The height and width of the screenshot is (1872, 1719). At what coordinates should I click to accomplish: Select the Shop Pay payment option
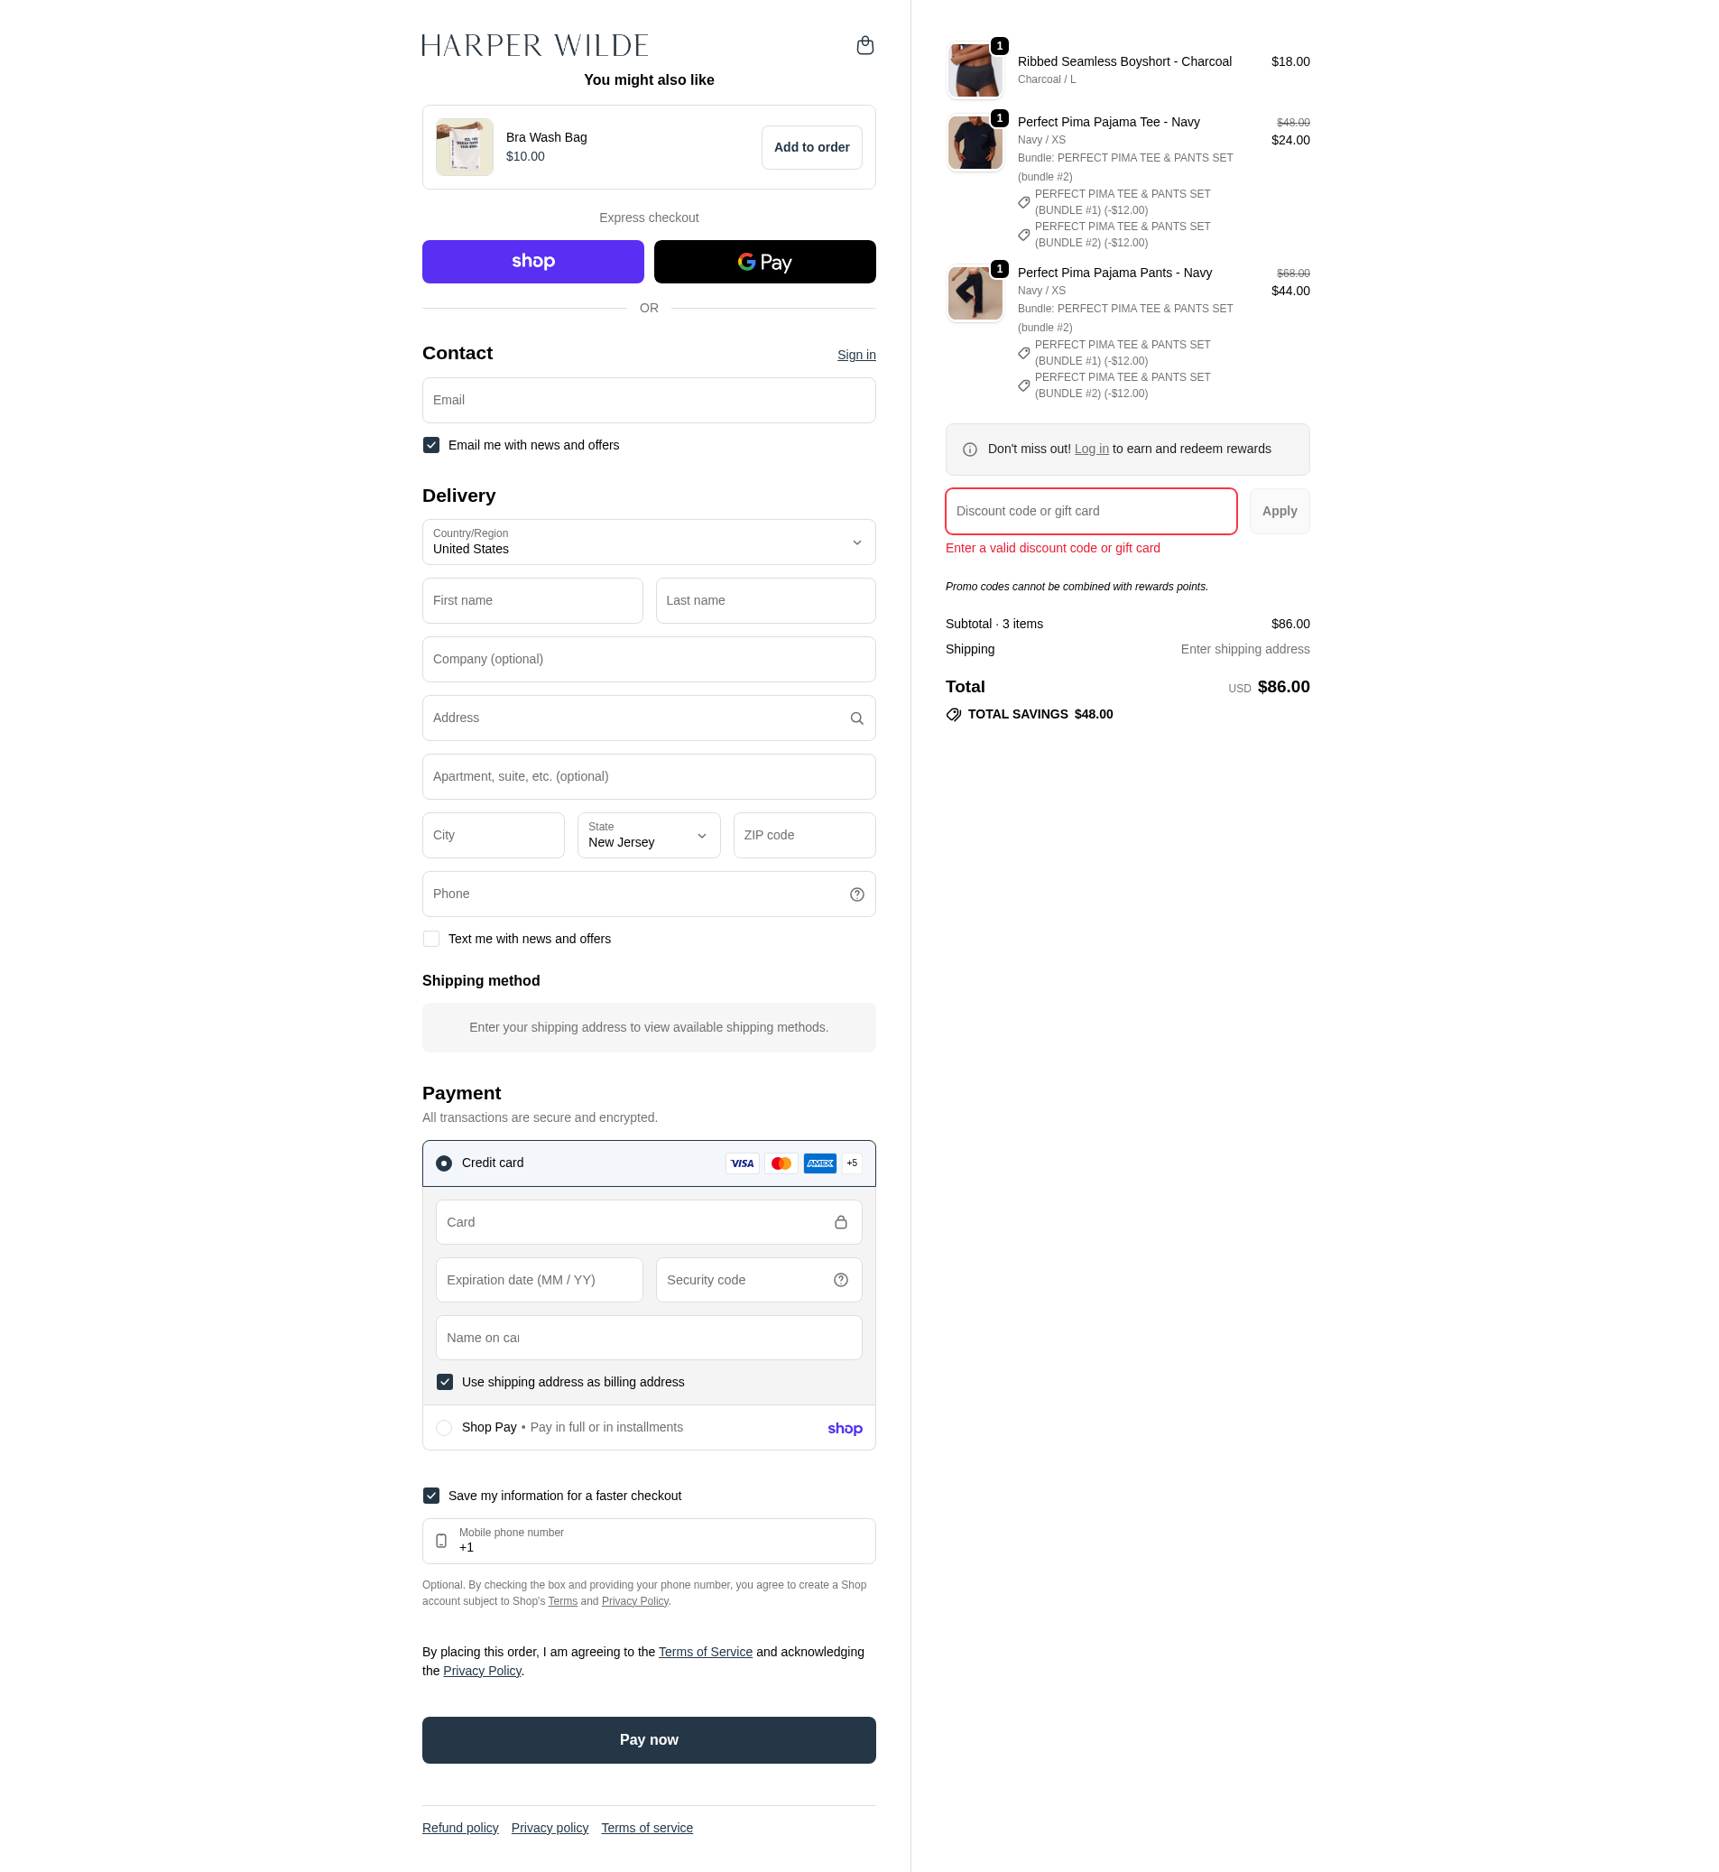[444, 1427]
